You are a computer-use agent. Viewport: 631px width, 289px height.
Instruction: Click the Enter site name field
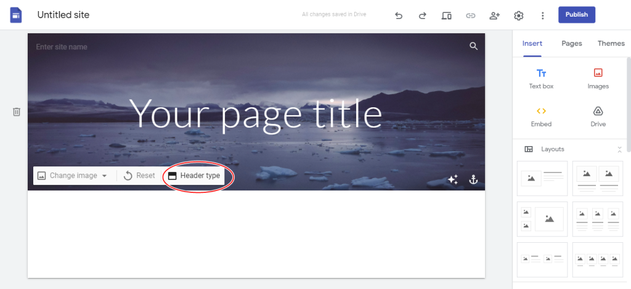click(x=62, y=47)
